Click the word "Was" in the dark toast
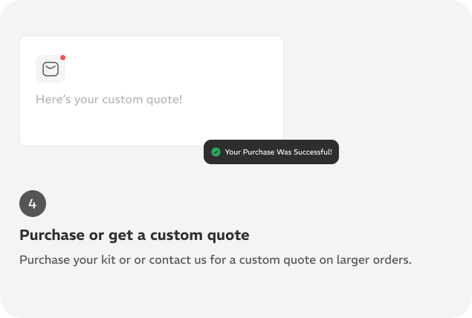472x318 pixels. [284, 152]
